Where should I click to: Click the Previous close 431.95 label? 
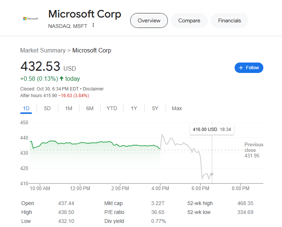pos(254,150)
